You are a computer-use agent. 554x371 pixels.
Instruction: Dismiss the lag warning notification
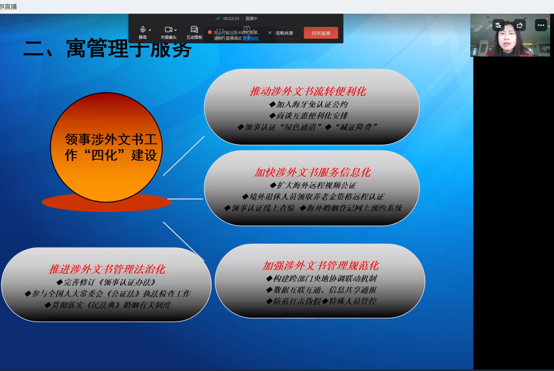[x=270, y=33]
